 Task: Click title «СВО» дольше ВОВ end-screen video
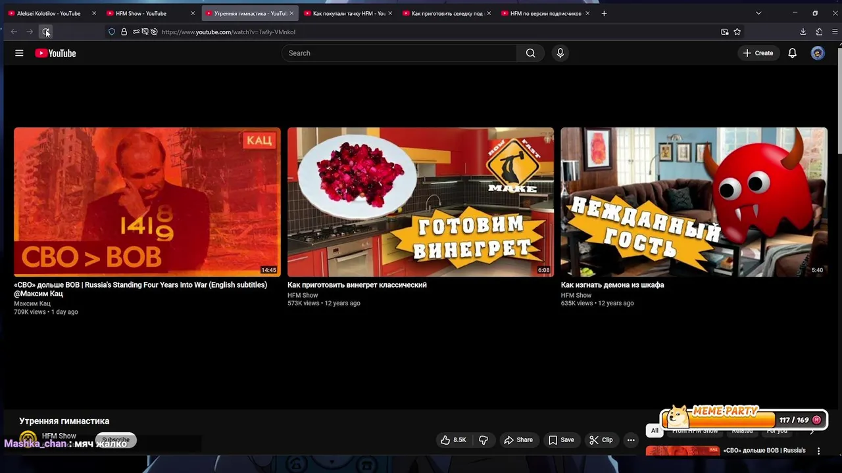141,289
